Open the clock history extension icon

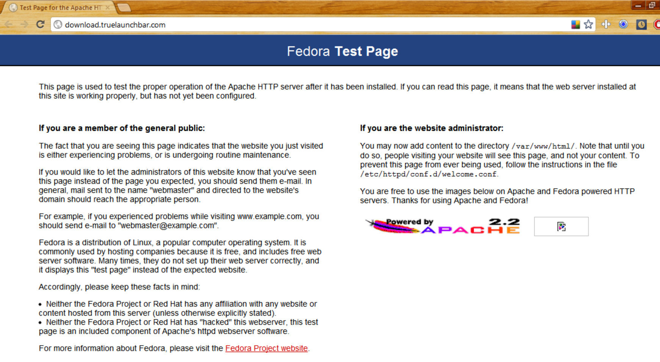(641, 25)
